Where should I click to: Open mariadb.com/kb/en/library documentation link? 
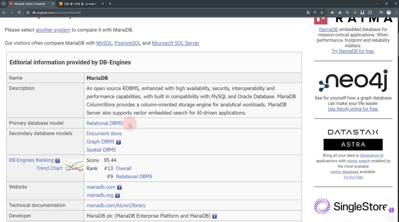pyautogui.click(x=116, y=205)
